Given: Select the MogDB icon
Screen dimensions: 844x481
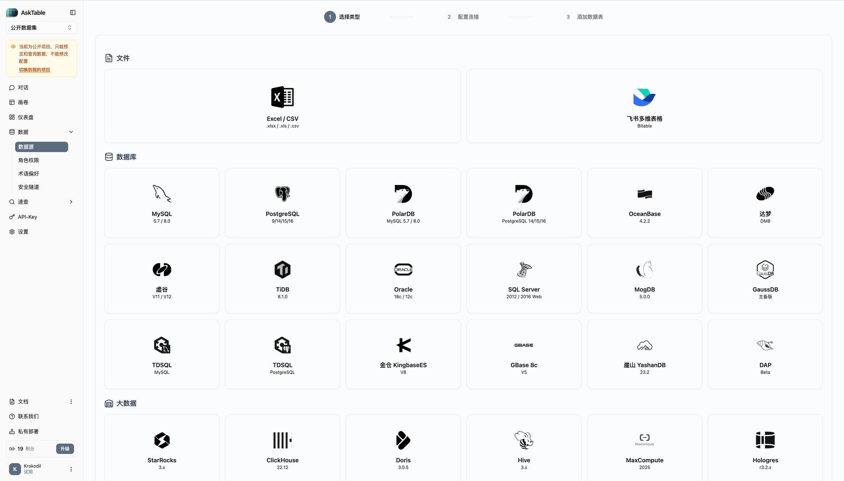Looking at the screenshot, I should (644, 269).
